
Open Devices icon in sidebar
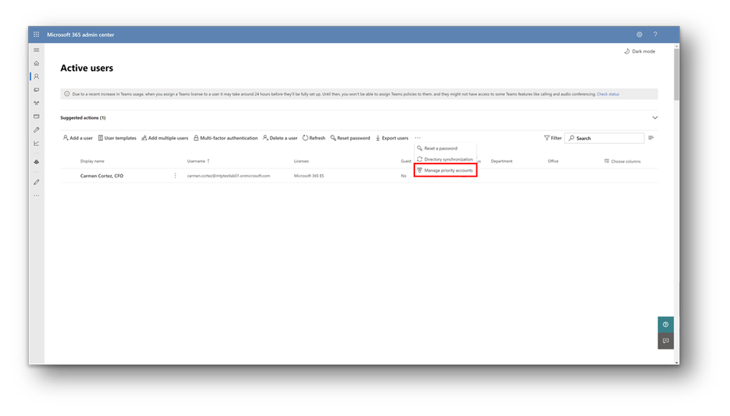(x=37, y=90)
